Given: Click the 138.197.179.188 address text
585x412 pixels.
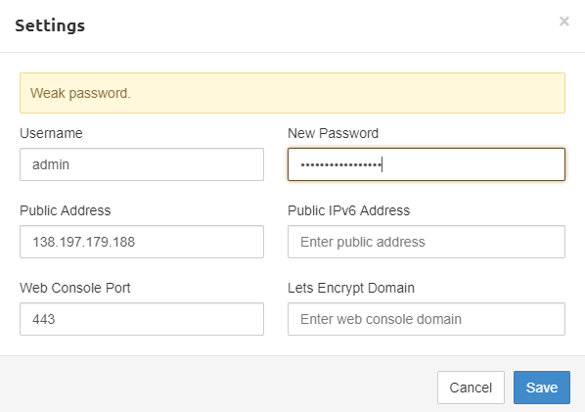Looking at the screenshot, I should pyautogui.click(x=83, y=242).
